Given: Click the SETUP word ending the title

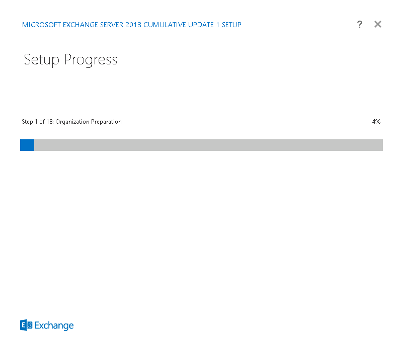Looking at the screenshot, I should 231,25.
